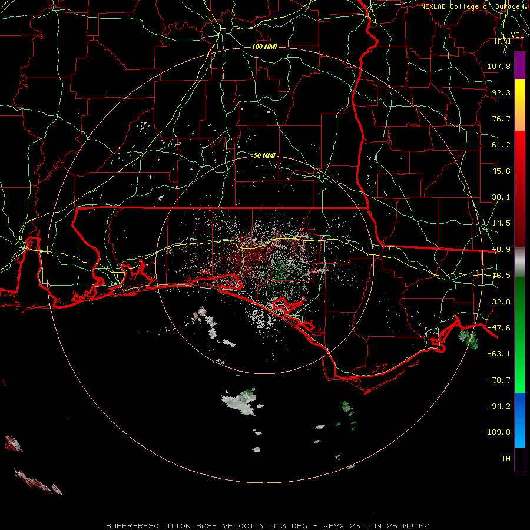Click the 100 NMI range ring label
Image resolution: width=530 pixels, height=530 pixels.
click(x=264, y=47)
